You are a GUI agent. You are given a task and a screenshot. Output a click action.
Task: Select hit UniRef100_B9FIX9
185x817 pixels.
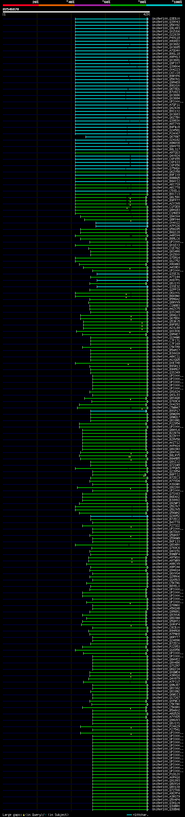click(x=166, y=175)
